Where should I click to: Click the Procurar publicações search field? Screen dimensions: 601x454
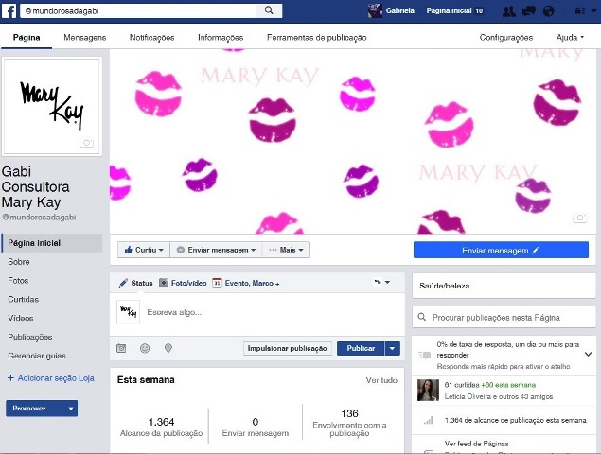pos(504,317)
